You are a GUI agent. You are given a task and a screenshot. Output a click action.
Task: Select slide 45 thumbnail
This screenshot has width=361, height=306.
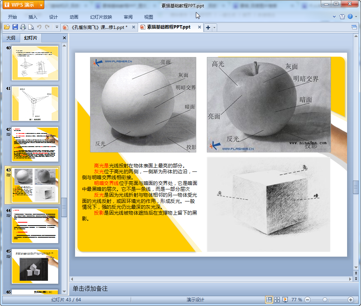[35, 267]
